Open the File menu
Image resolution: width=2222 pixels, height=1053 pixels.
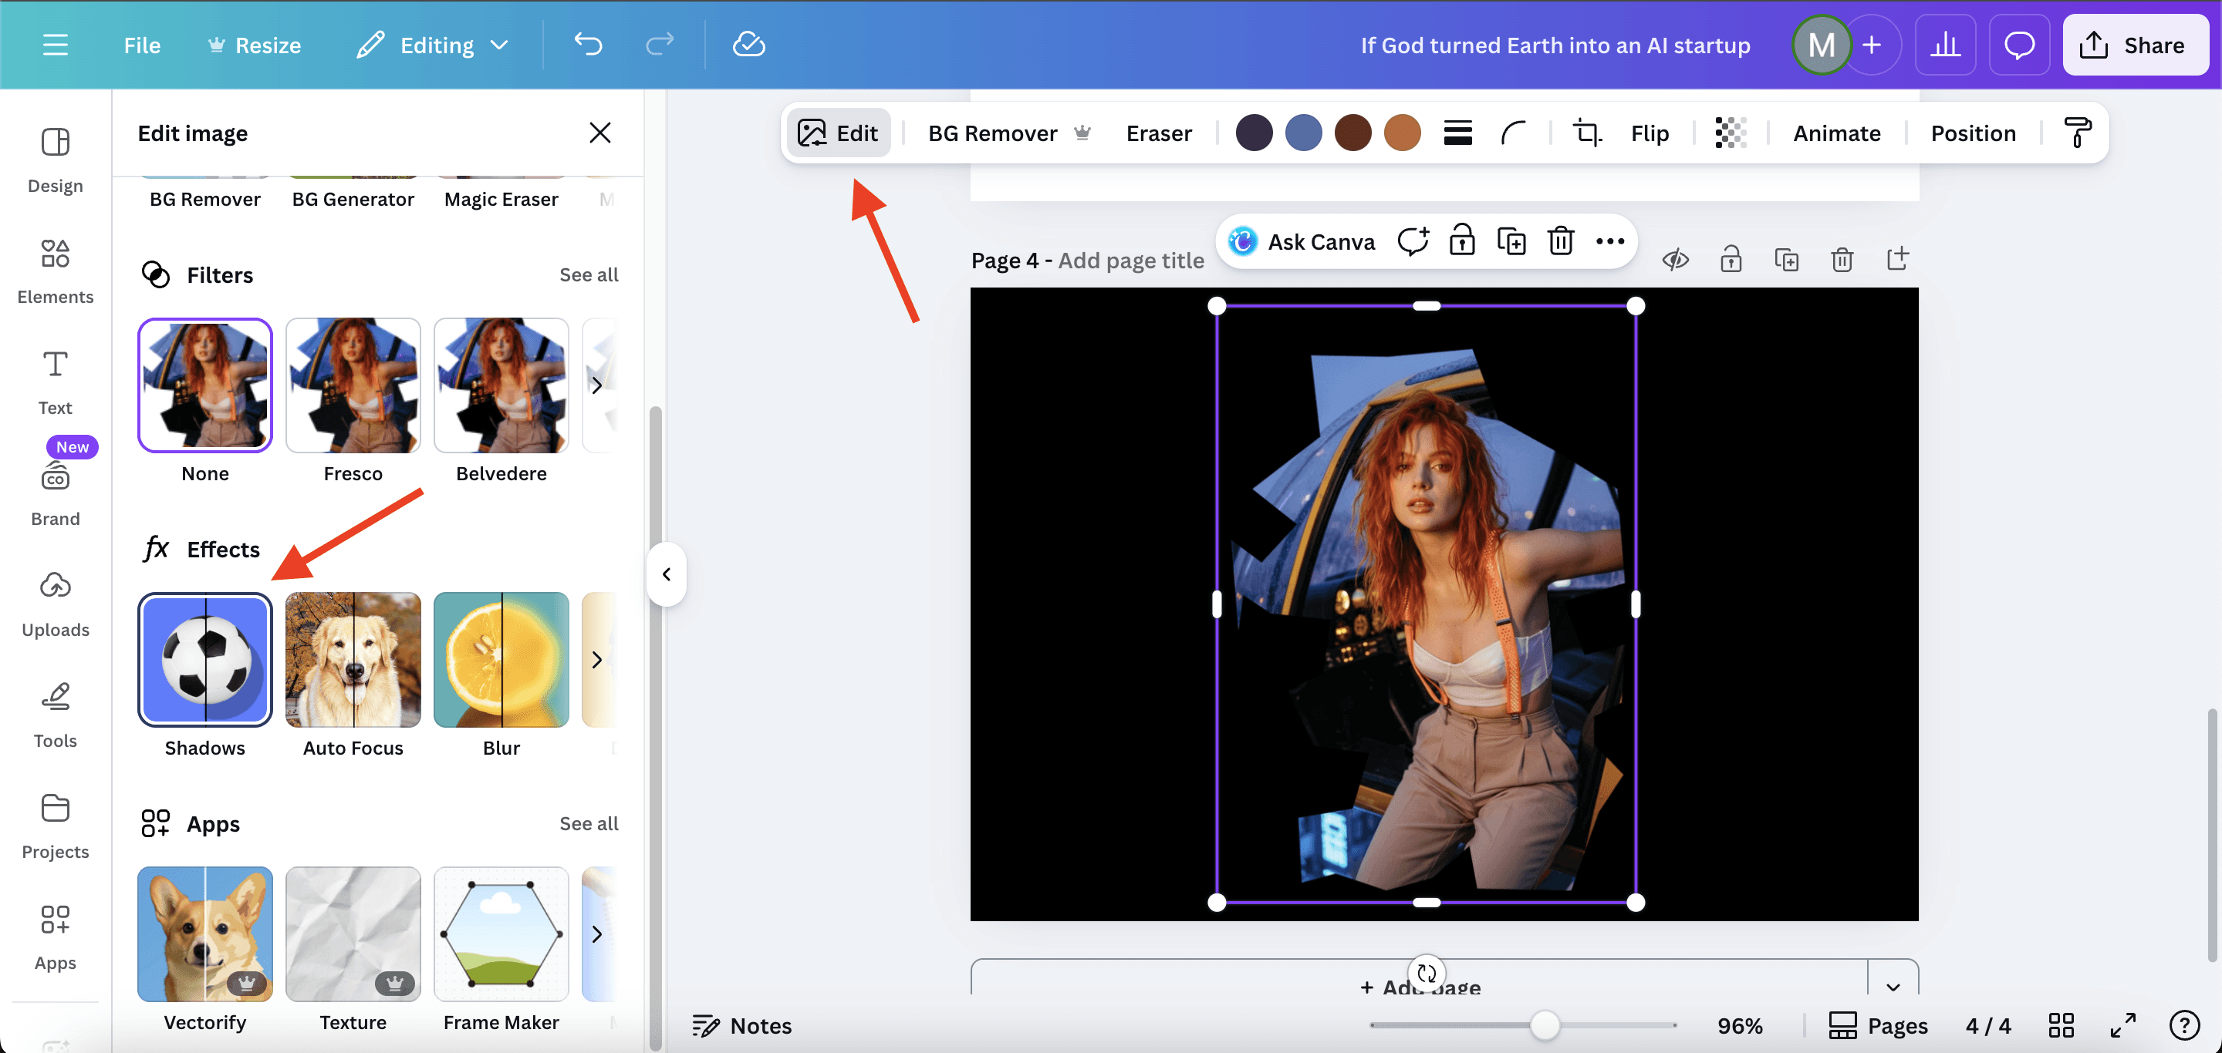coord(141,45)
